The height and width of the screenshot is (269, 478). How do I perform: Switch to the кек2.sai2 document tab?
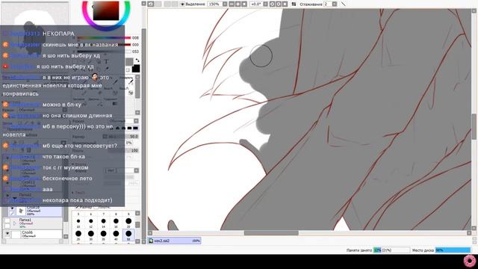[x=174, y=241]
